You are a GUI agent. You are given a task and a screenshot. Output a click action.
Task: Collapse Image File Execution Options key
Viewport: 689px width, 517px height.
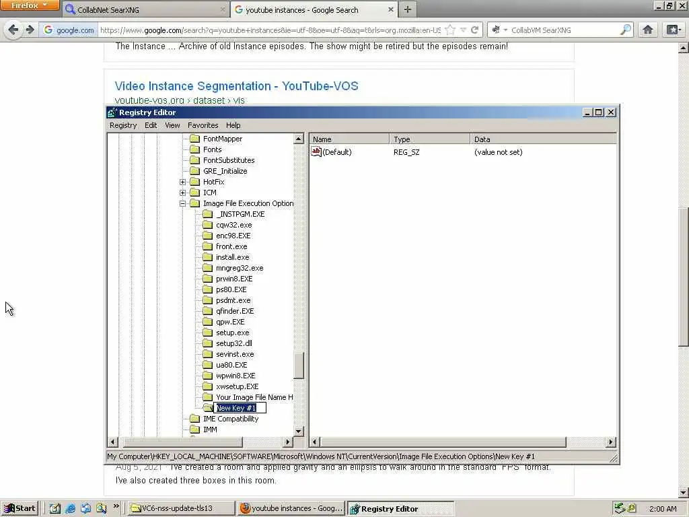point(183,203)
